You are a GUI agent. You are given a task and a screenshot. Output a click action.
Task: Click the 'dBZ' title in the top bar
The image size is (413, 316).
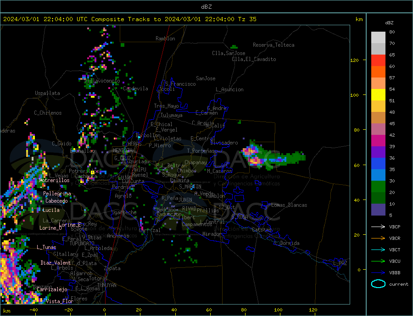[206, 7]
